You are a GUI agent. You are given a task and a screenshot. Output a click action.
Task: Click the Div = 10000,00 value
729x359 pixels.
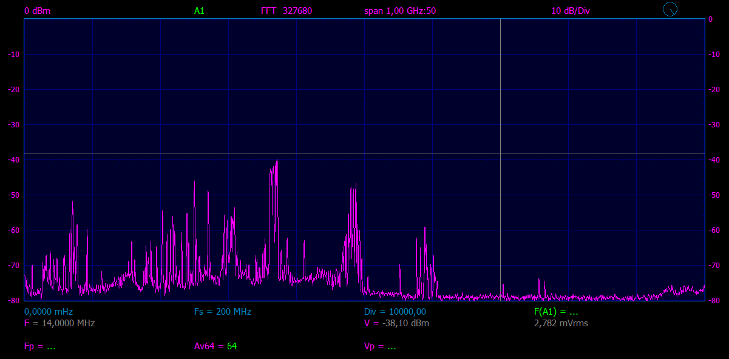pos(395,312)
